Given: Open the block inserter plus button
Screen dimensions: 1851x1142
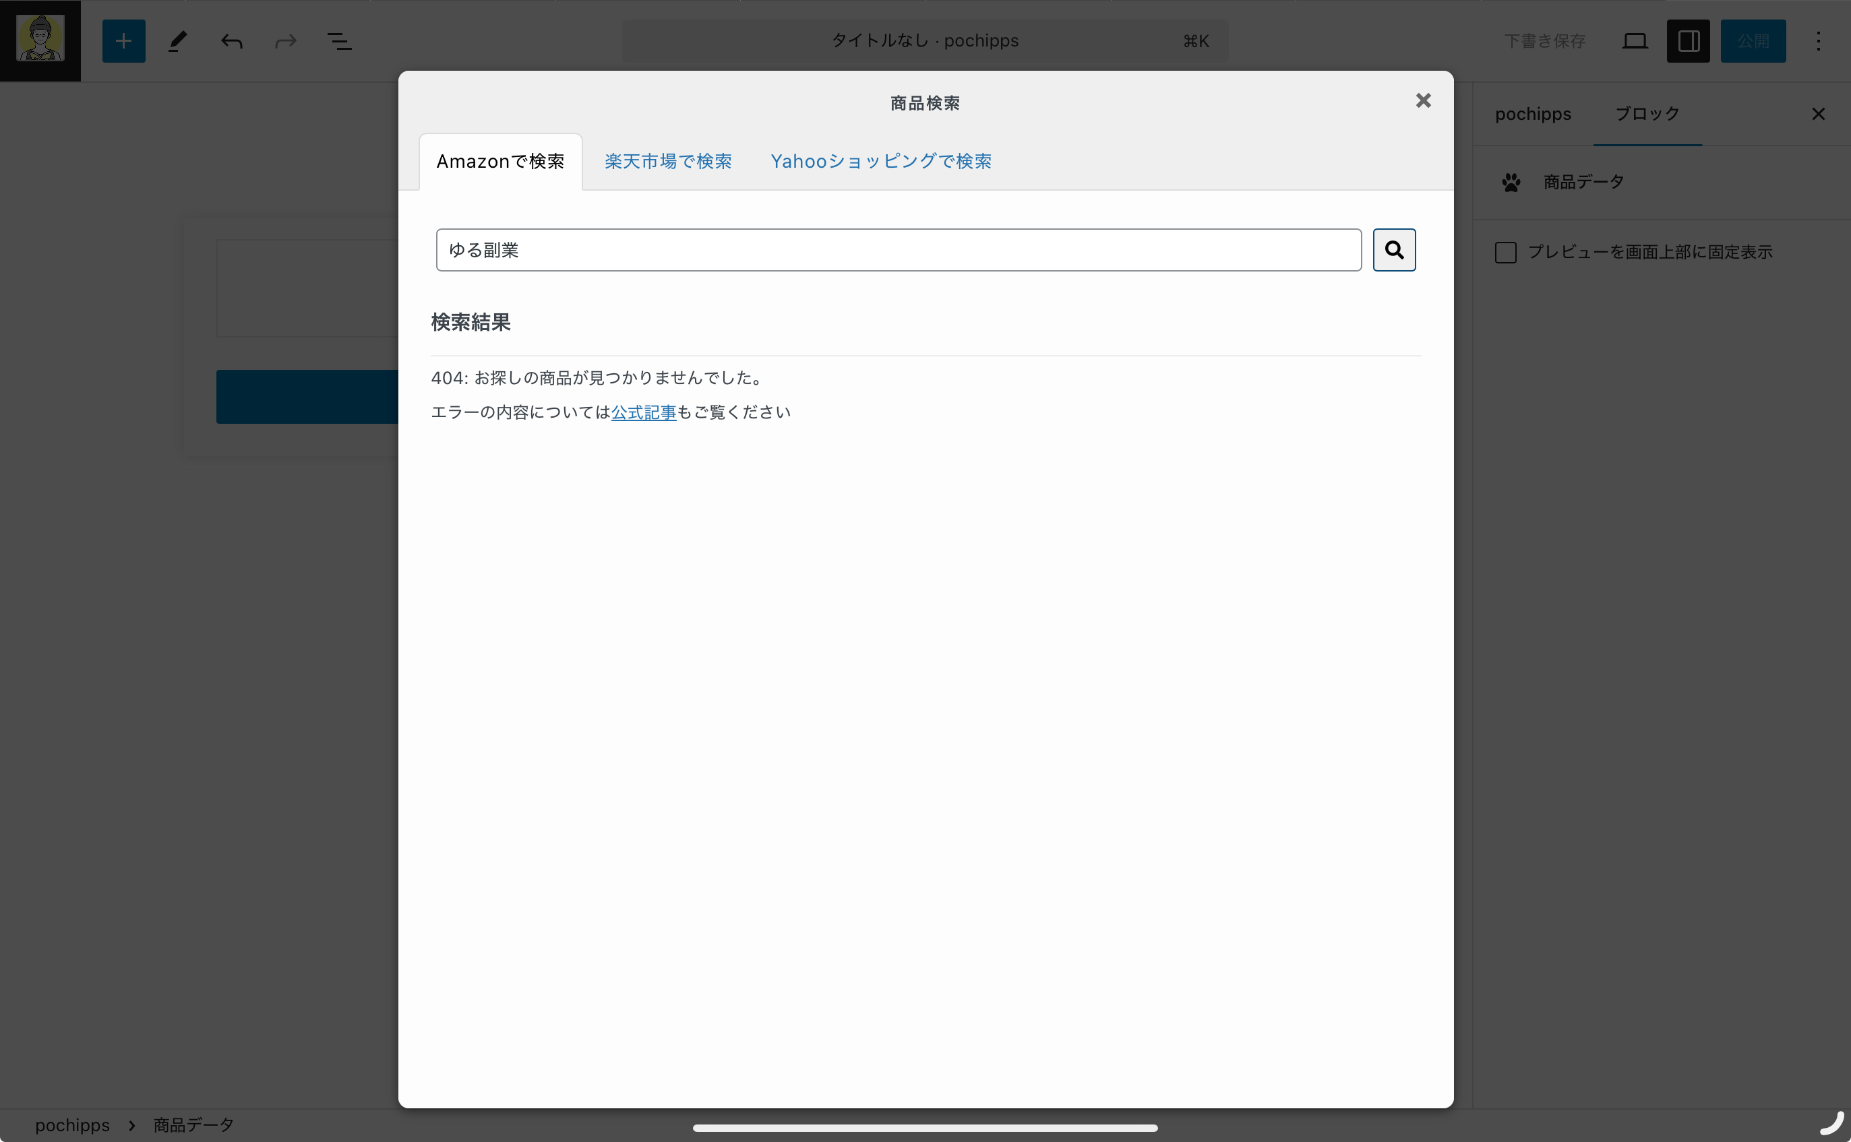Looking at the screenshot, I should 124,41.
